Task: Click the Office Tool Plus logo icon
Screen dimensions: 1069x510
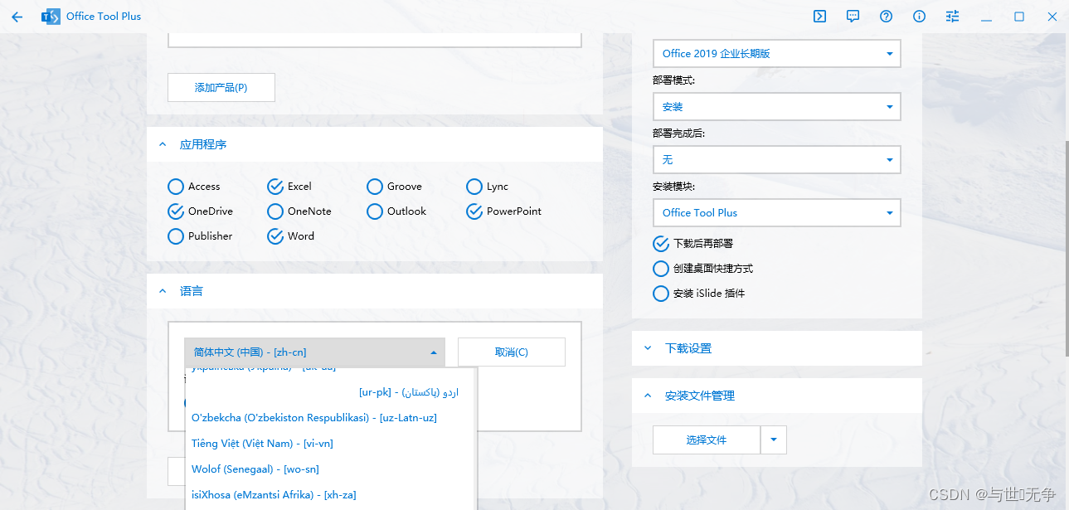Action: click(x=51, y=16)
